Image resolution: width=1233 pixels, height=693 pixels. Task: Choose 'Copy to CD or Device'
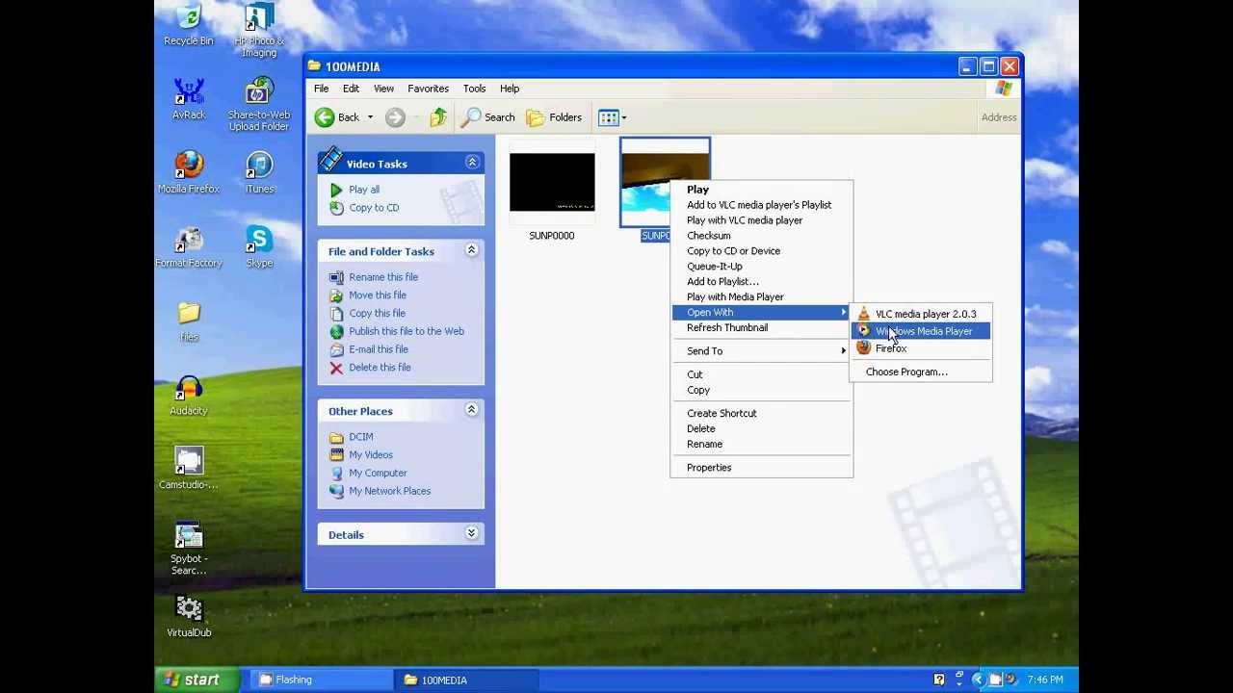tap(761, 251)
